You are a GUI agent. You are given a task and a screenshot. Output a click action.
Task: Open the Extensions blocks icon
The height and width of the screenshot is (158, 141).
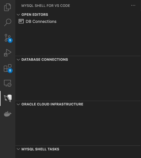click(8, 68)
